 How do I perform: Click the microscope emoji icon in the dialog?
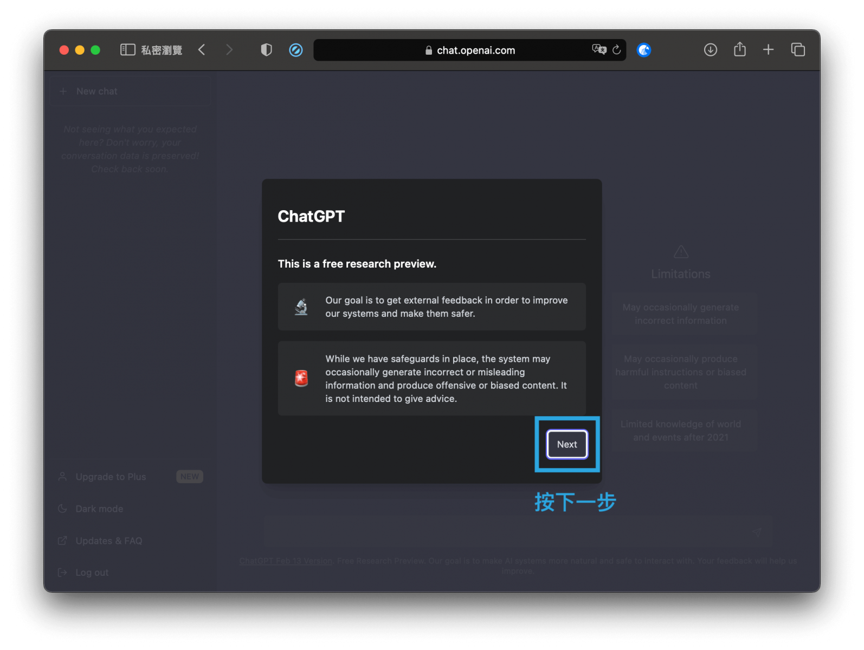click(x=301, y=307)
